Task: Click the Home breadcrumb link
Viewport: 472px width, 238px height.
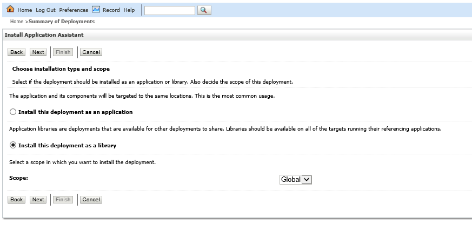Action: click(x=17, y=22)
